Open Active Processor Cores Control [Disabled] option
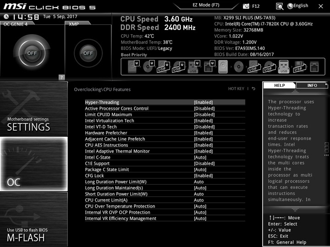 click(204, 108)
